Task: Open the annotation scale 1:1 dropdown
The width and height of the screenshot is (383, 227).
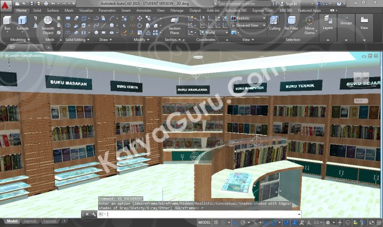Action: 318,222
